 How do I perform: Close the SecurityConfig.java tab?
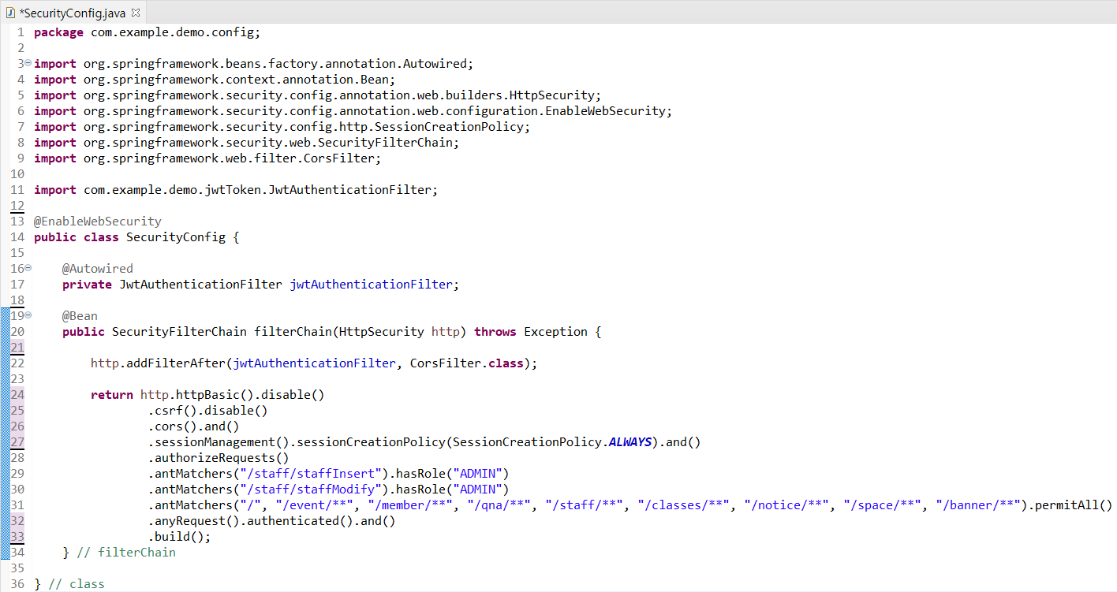click(135, 13)
